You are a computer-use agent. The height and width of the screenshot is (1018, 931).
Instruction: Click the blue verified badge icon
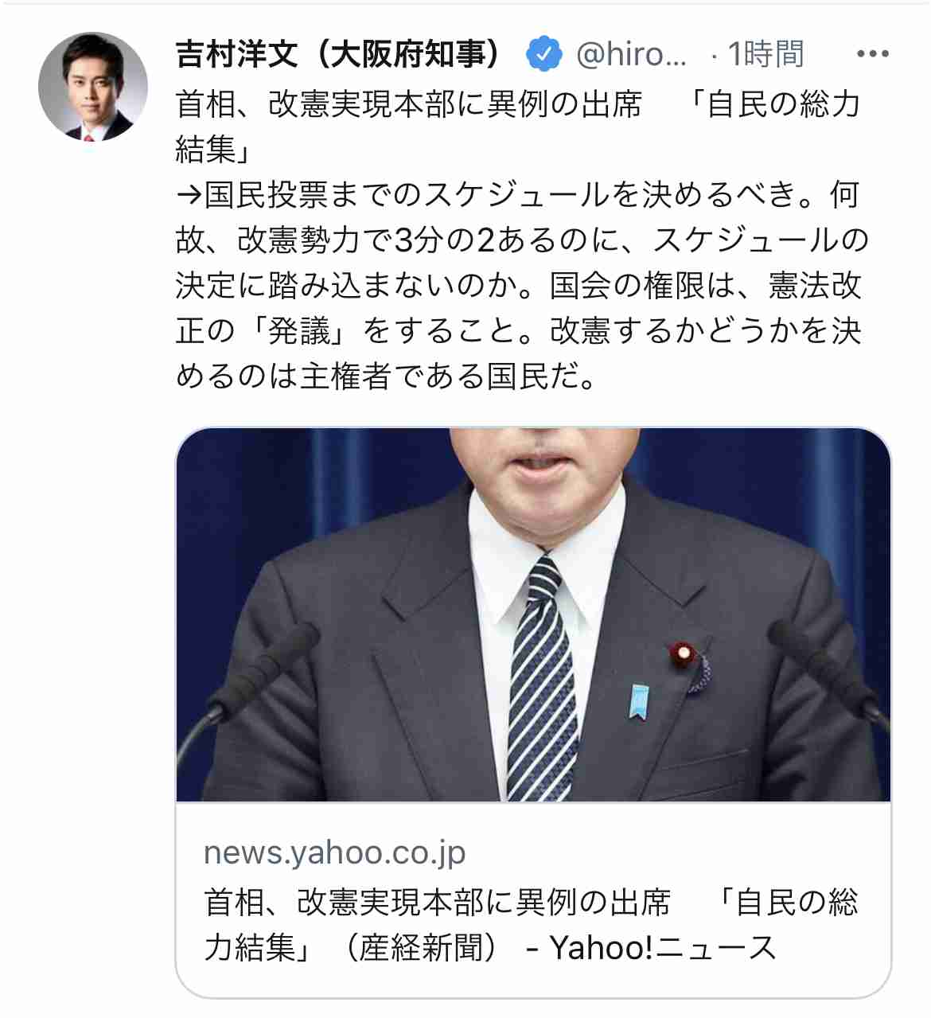pyautogui.click(x=544, y=54)
